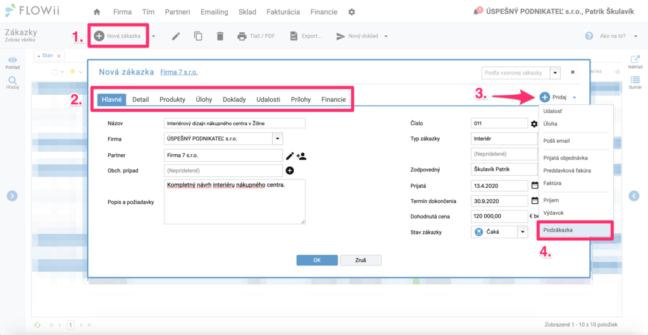This screenshot has width=648, height=335.
Task: Expand the left side panel arrow
Action: coord(12,196)
